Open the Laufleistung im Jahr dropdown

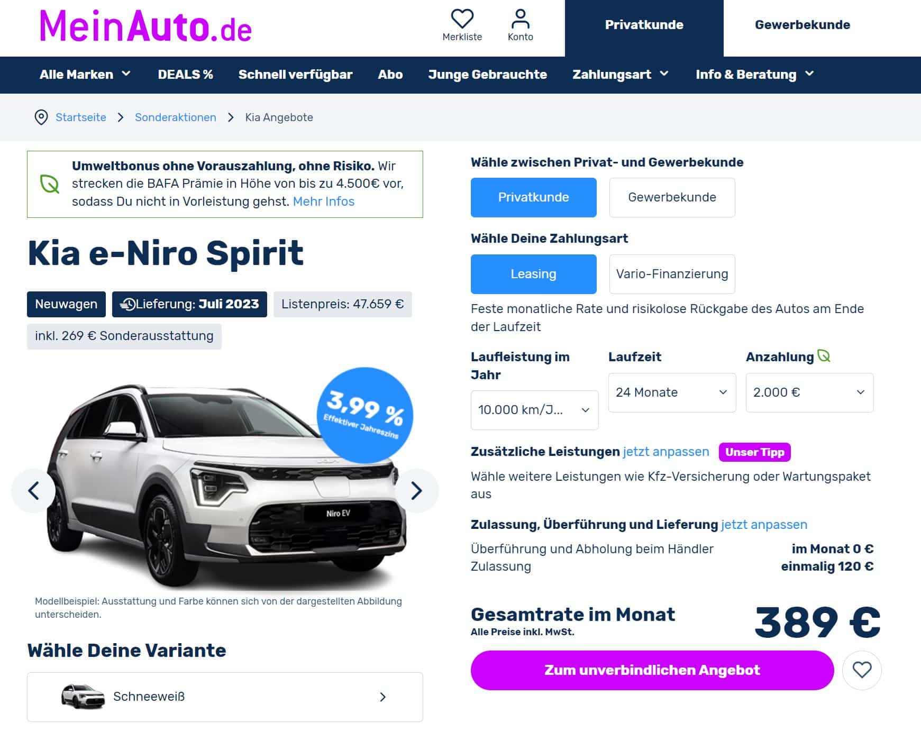pos(534,410)
